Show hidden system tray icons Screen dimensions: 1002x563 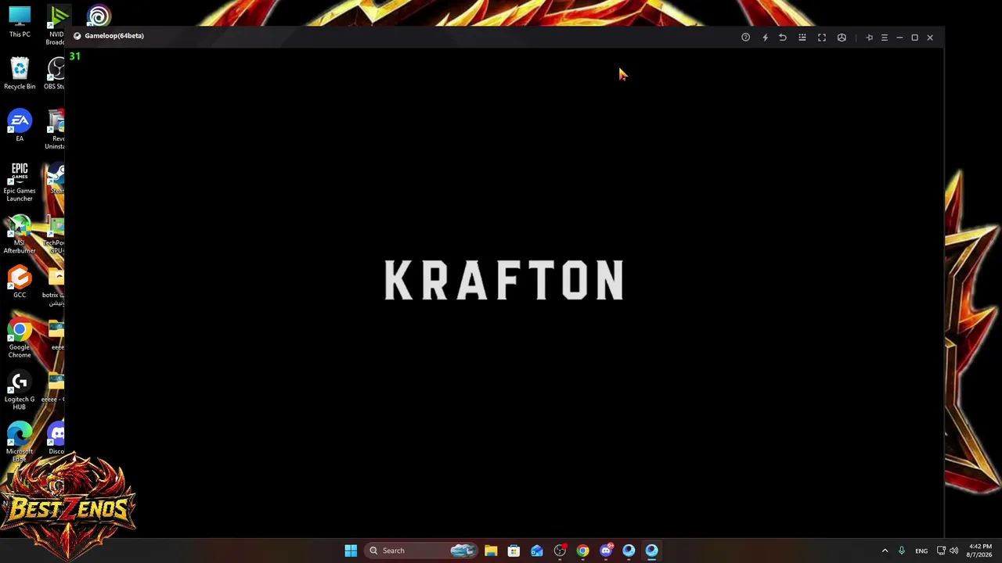coord(885,550)
